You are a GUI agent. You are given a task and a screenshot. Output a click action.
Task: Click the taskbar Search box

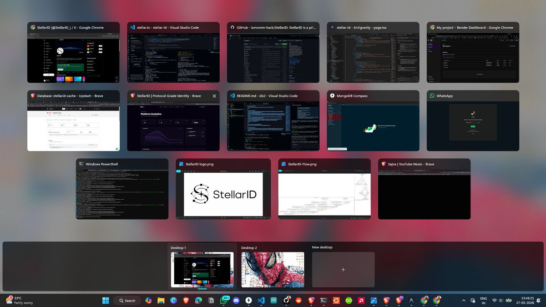(x=127, y=300)
